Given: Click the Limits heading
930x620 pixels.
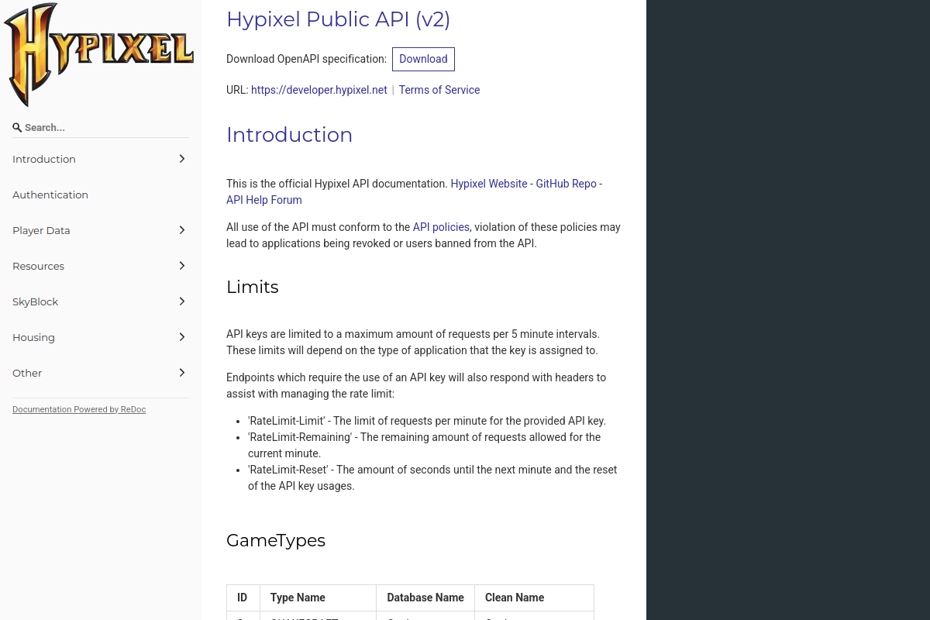Looking at the screenshot, I should click(x=253, y=287).
